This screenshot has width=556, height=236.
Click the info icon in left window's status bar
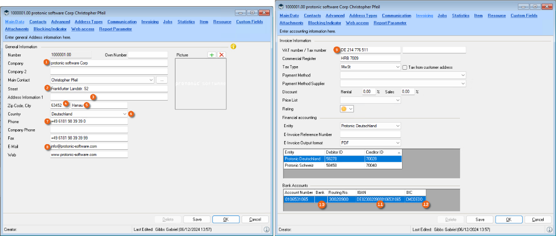point(267,230)
